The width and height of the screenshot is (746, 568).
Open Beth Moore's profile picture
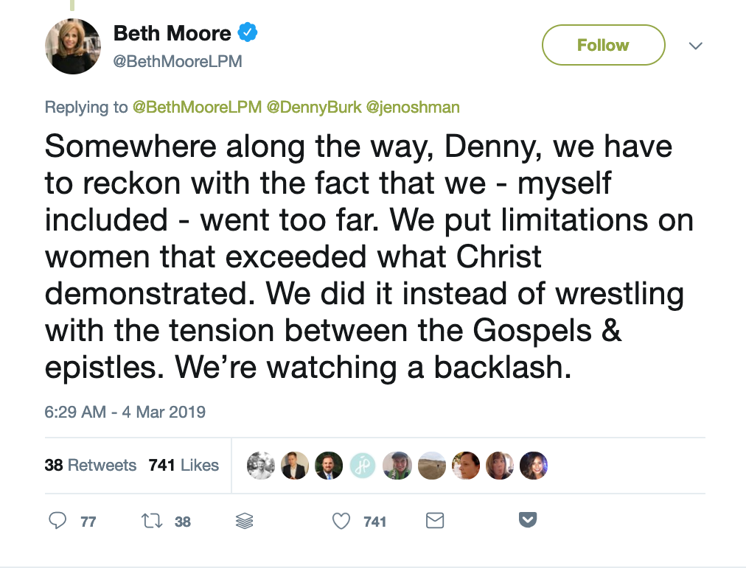pos(73,46)
